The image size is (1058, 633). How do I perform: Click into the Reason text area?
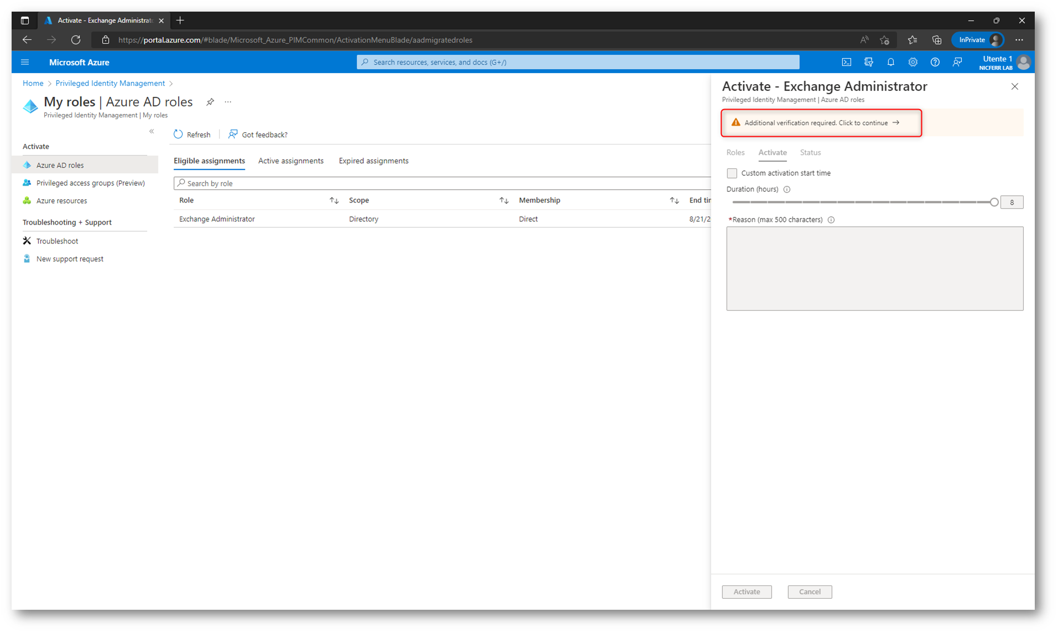tap(874, 268)
